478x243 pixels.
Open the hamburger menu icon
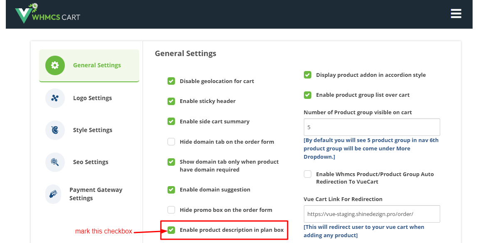pos(456,14)
